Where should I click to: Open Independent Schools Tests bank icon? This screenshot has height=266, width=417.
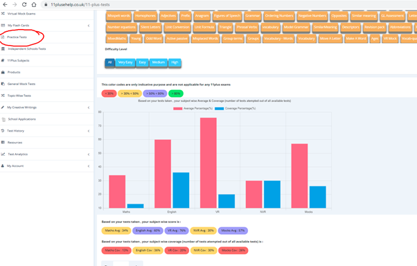tap(3, 48)
